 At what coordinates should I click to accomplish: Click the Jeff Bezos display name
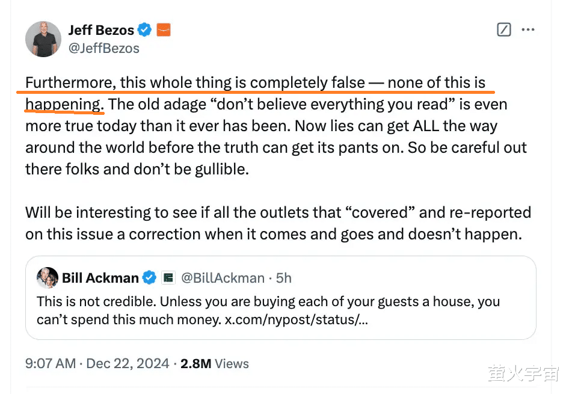click(101, 30)
